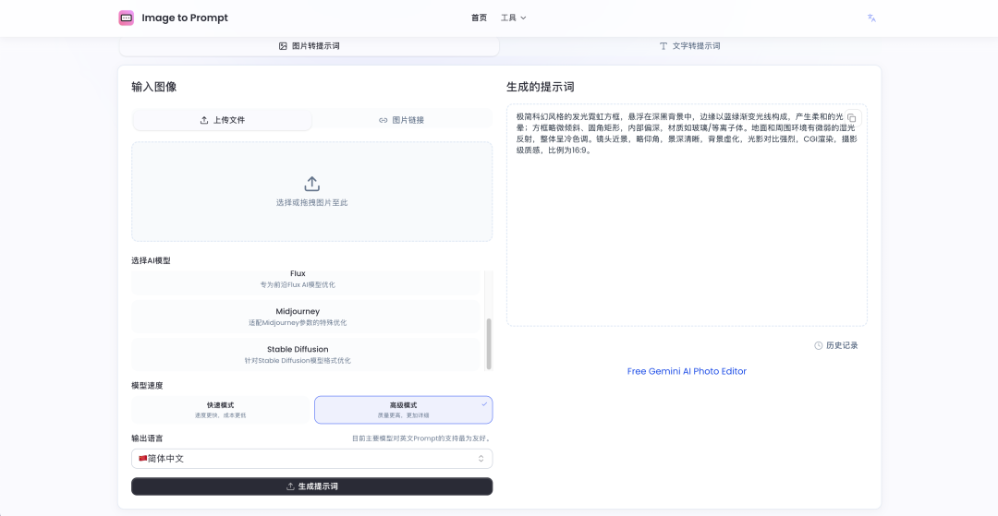Select 快速模式 speed option
This screenshot has width=998, height=516.
(220, 410)
